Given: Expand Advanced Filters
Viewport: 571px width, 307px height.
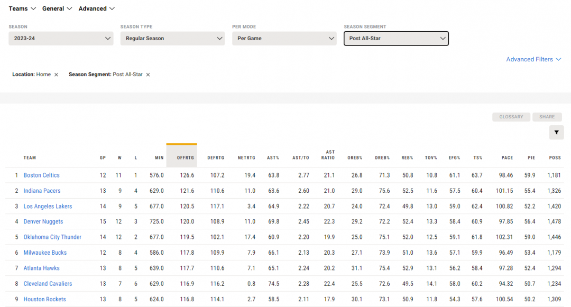Looking at the screenshot, I should click(x=533, y=59).
